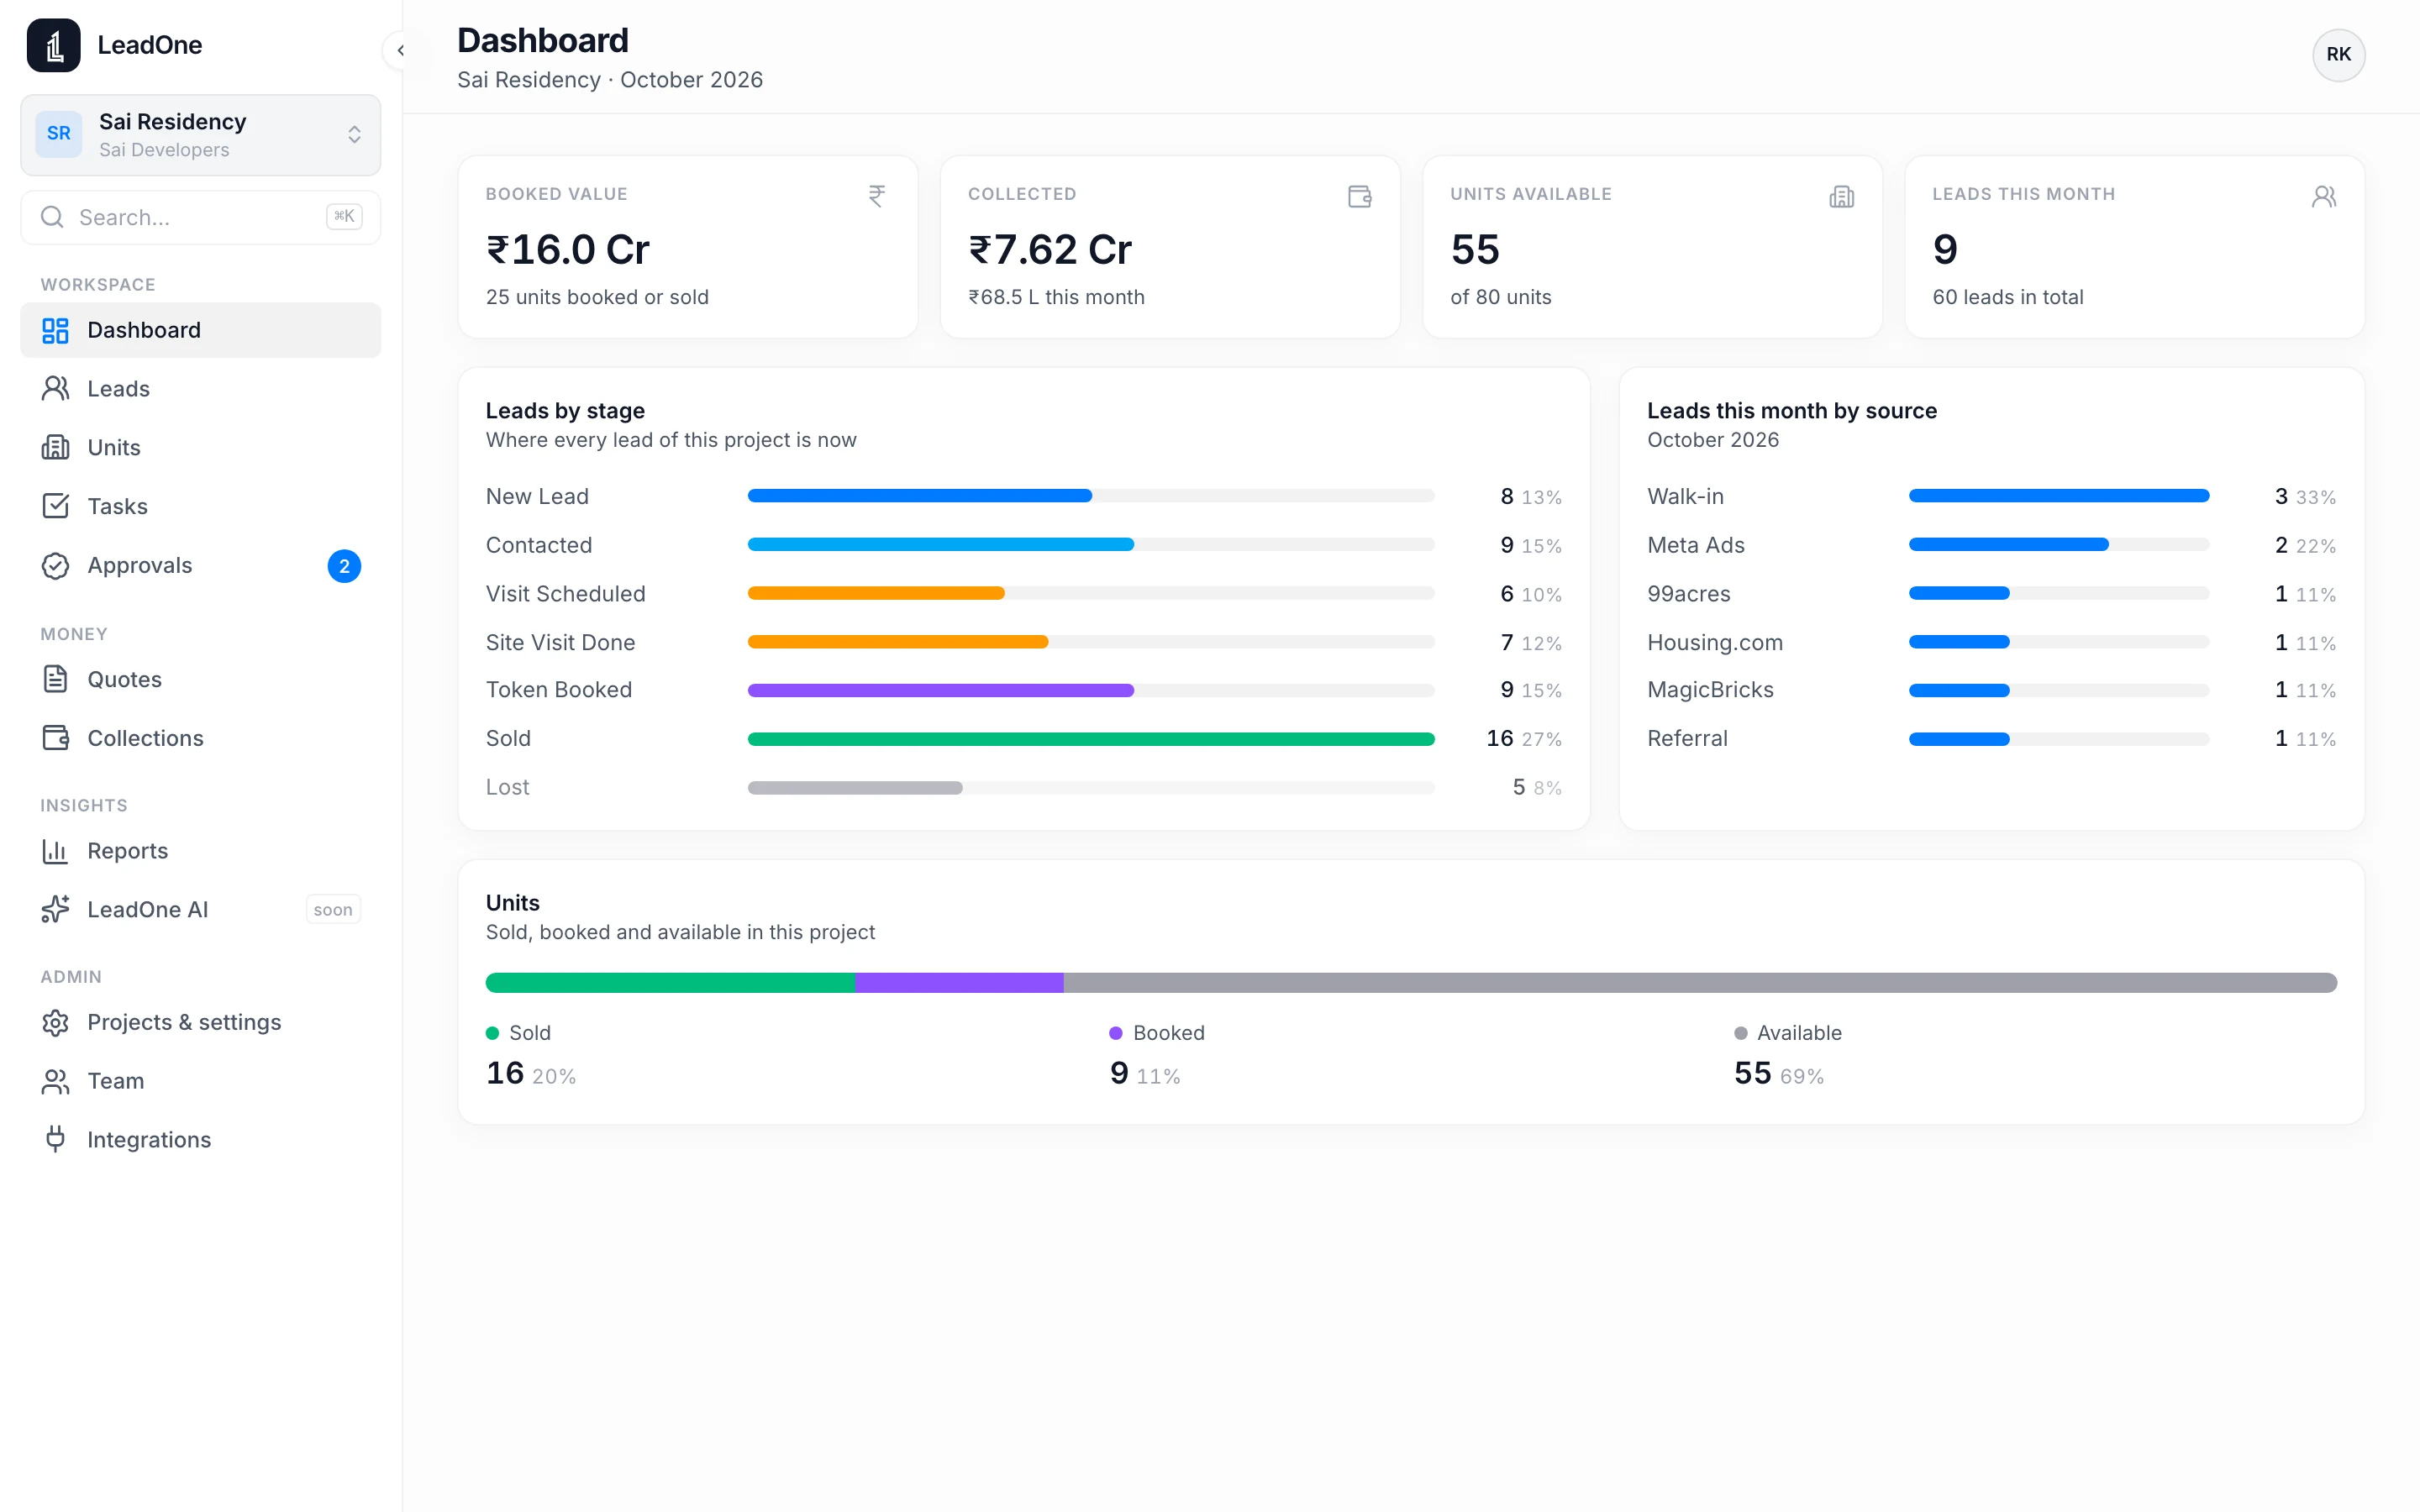2420x1512 pixels.
Task: Open Integrations via the plug icon
Action: (x=55, y=1139)
